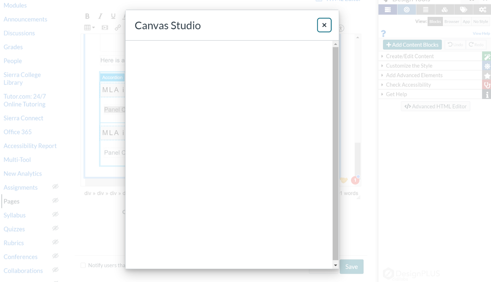Open Office 365 link
Screen dimensions: 491x282
pos(18,132)
